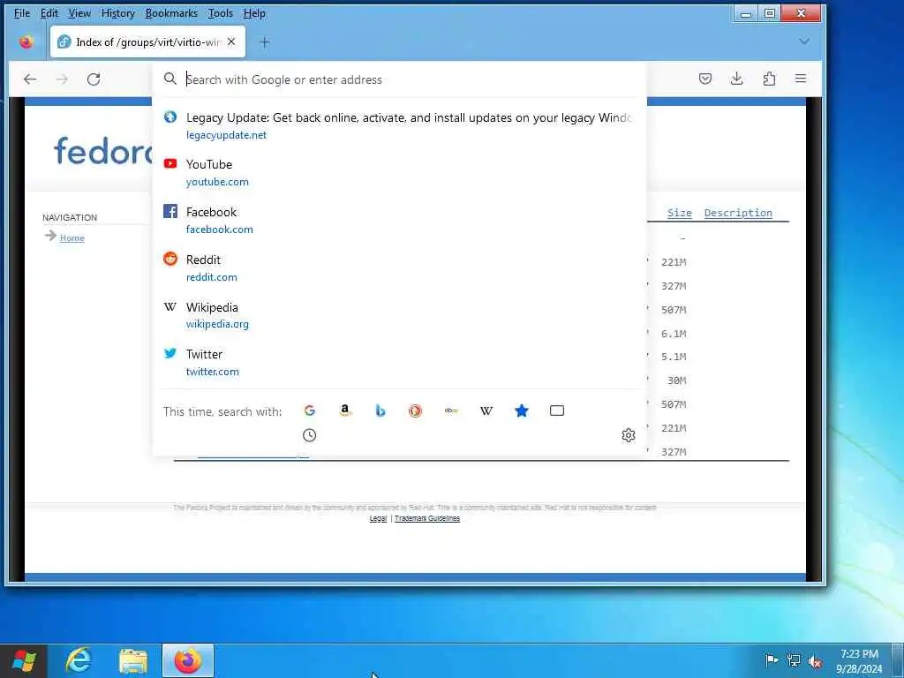904x678 pixels.
Task: Select the Twitter suggestion
Action: [x=399, y=363]
